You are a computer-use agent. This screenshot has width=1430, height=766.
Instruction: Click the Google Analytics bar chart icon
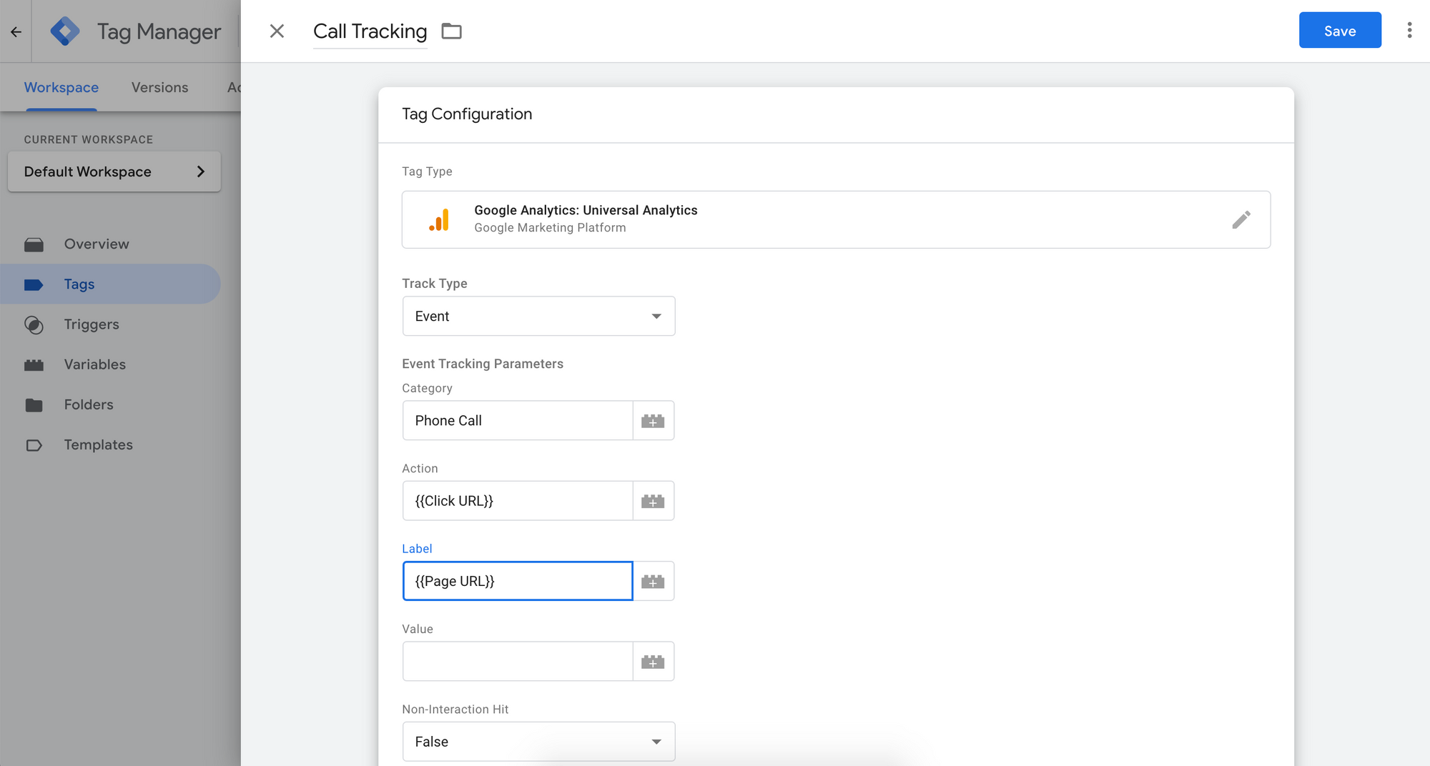click(x=439, y=220)
